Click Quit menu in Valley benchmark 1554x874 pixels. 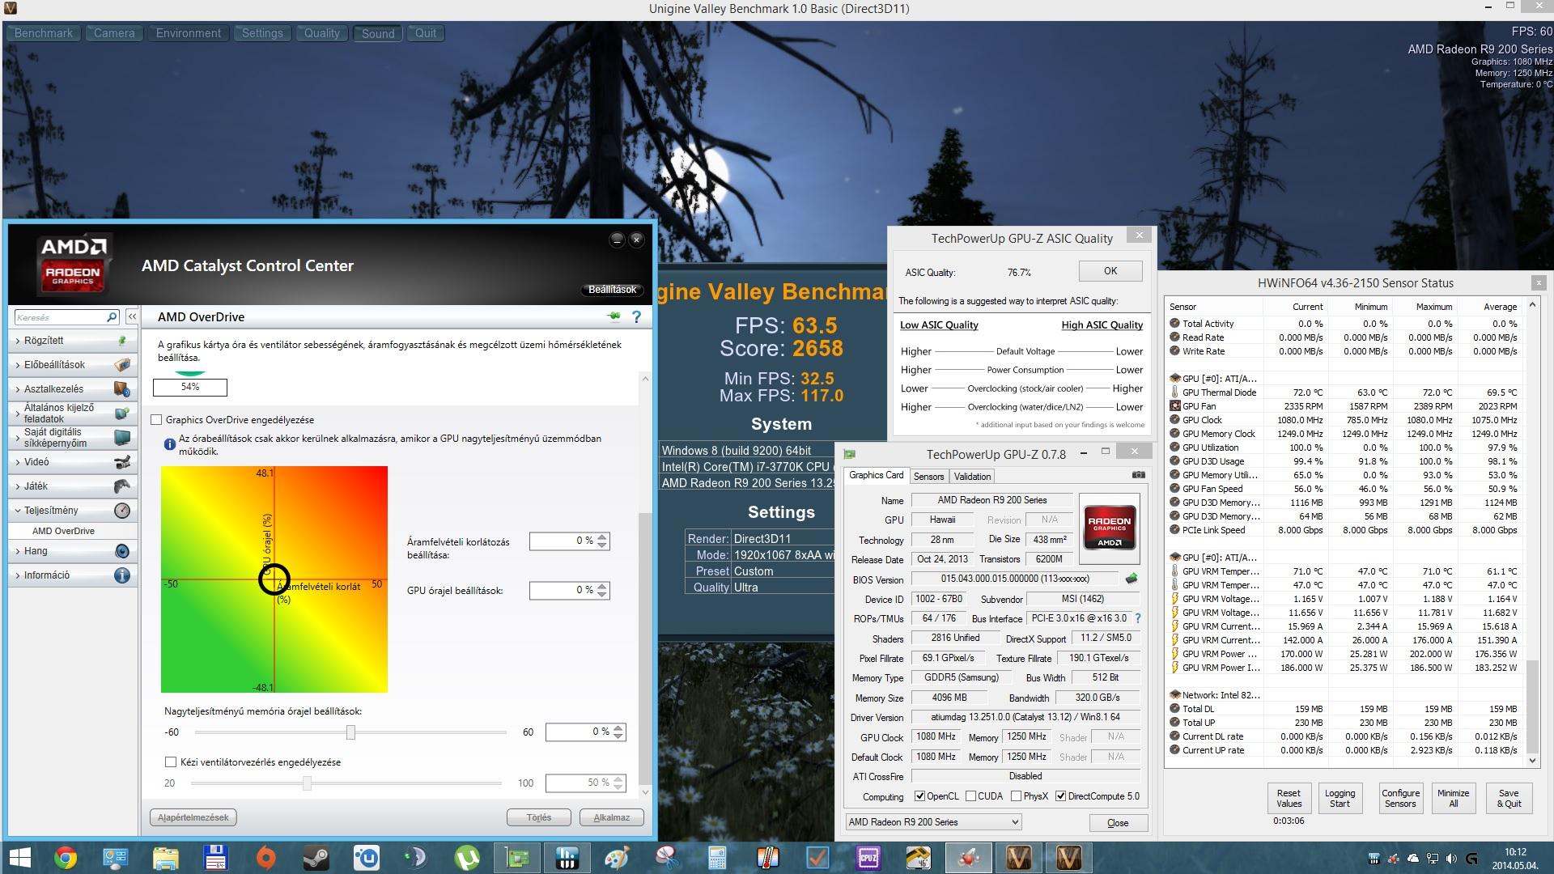pos(426,33)
